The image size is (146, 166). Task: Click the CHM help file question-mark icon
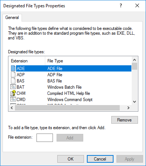[13, 93]
